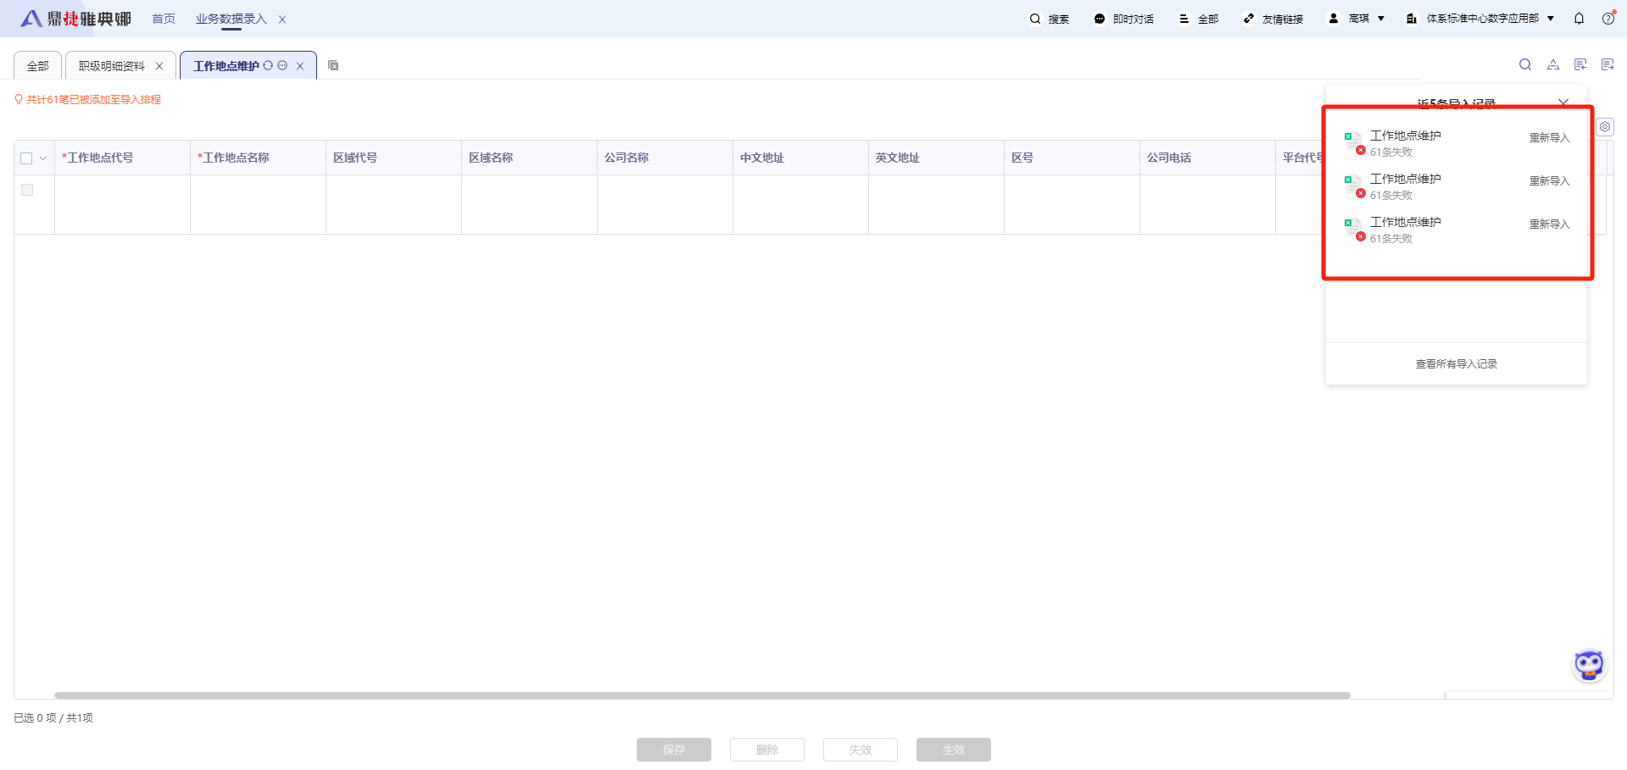Switch to the 职级明细资料 tab

pos(111,66)
